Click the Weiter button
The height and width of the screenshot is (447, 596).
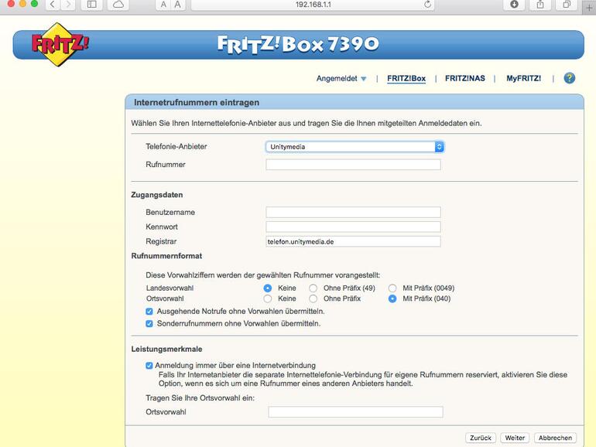click(x=515, y=438)
